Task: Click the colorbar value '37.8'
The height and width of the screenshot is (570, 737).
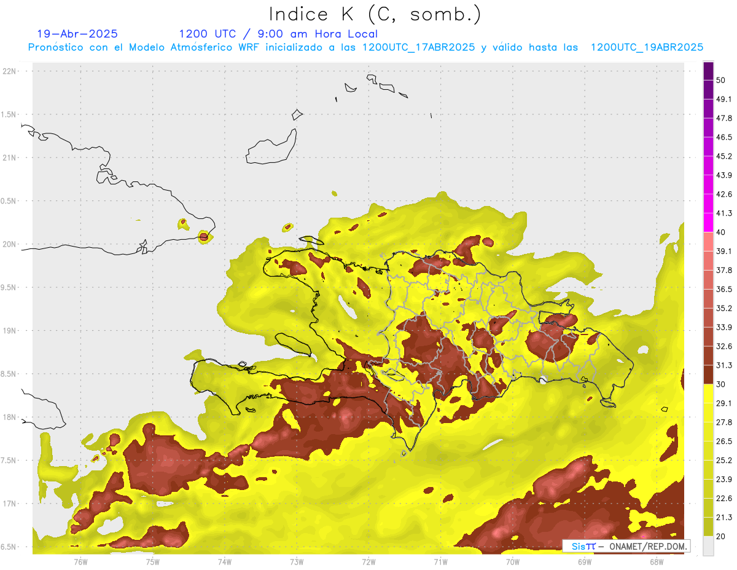Action: (723, 270)
